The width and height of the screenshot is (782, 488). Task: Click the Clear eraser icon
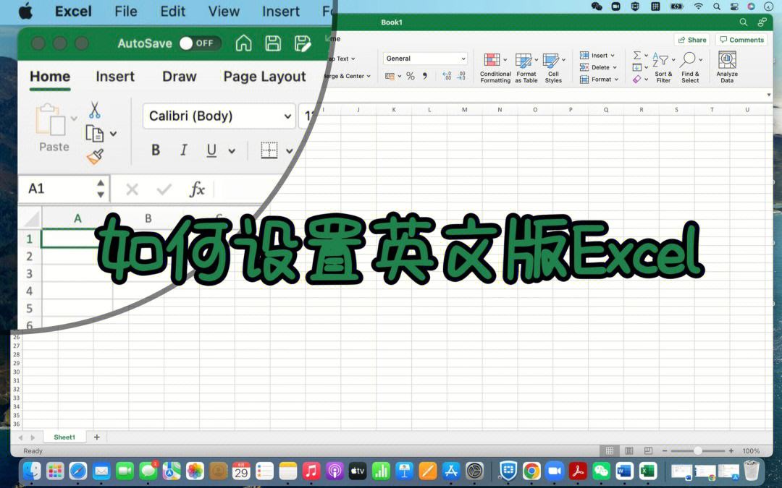(x=637, y=80)
